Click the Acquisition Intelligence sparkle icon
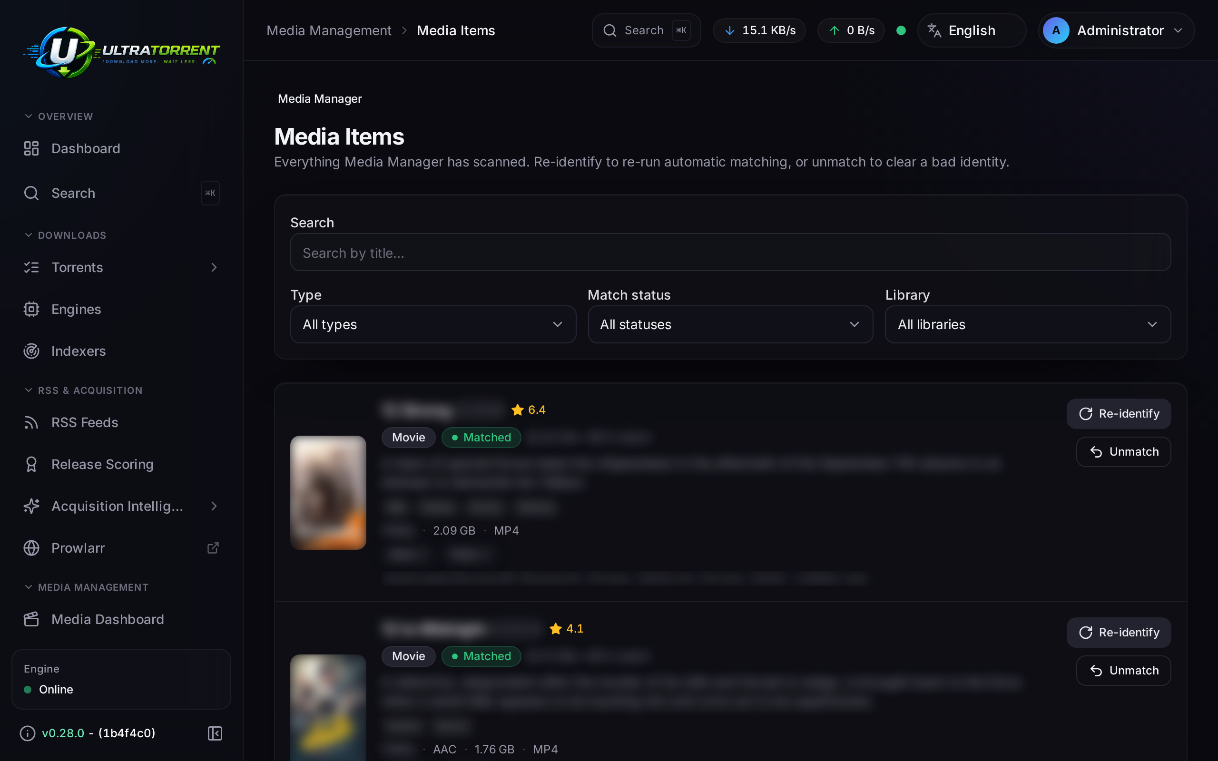The height and width of the screenshot is (761, 1218). click(31, 506)
